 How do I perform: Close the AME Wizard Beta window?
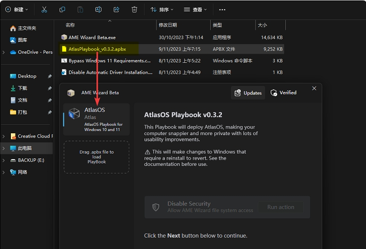tap(314, 88)
